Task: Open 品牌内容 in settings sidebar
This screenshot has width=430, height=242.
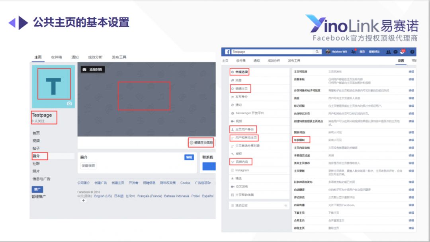Action: click(x=242, y=162)
